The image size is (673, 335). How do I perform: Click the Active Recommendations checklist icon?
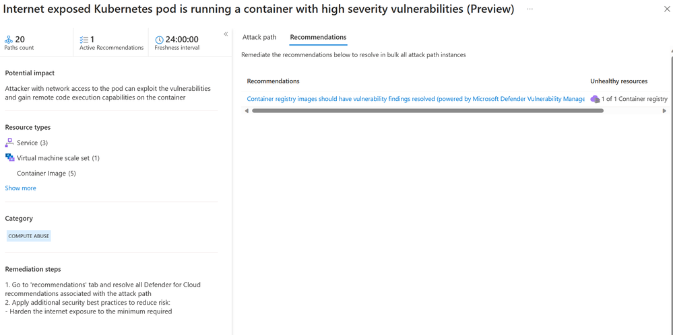pyautogui.click(x=84, y=40)
